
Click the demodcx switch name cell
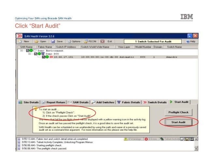pos(171,57)
